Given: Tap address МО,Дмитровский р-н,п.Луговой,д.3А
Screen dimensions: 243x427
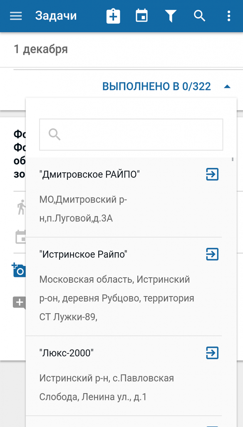Looking at the screenshot, I should [x=83, y=209].
